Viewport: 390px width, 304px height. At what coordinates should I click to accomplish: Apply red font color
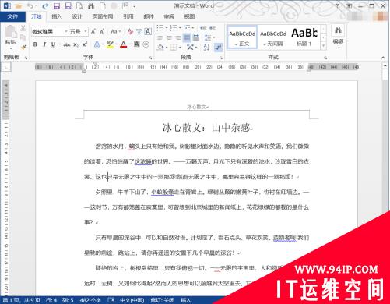pos(124,44)
